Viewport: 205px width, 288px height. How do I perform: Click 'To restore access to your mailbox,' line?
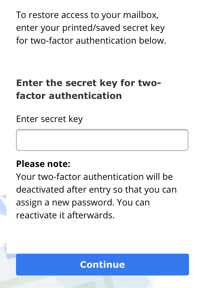(x=87, y=15)
